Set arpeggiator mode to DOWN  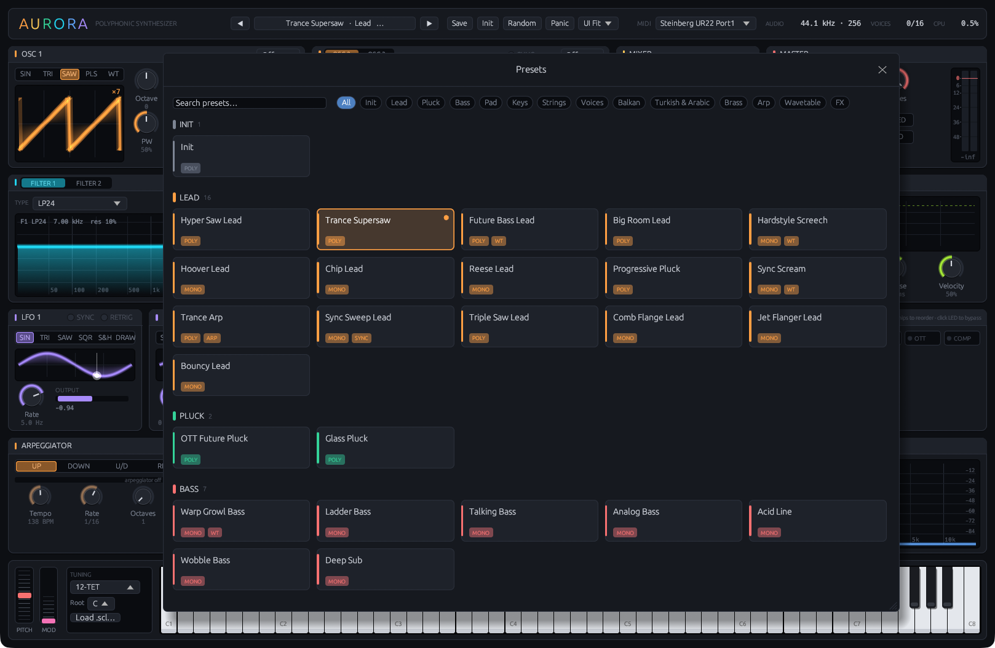tap(79, 466)
